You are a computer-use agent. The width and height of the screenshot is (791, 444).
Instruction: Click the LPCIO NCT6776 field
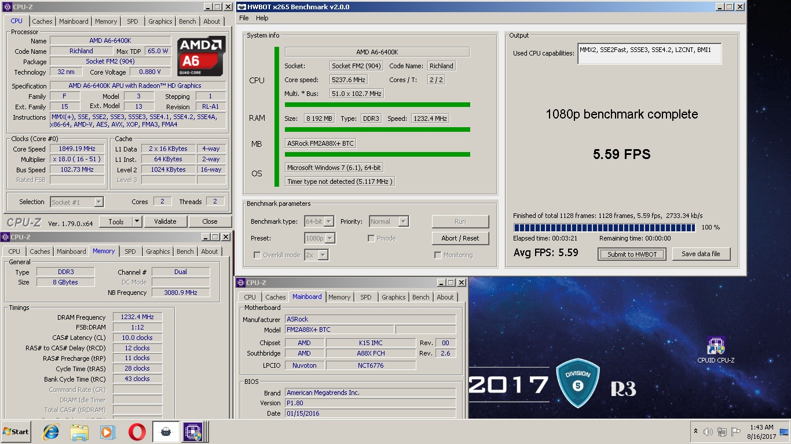click(371, 365)
